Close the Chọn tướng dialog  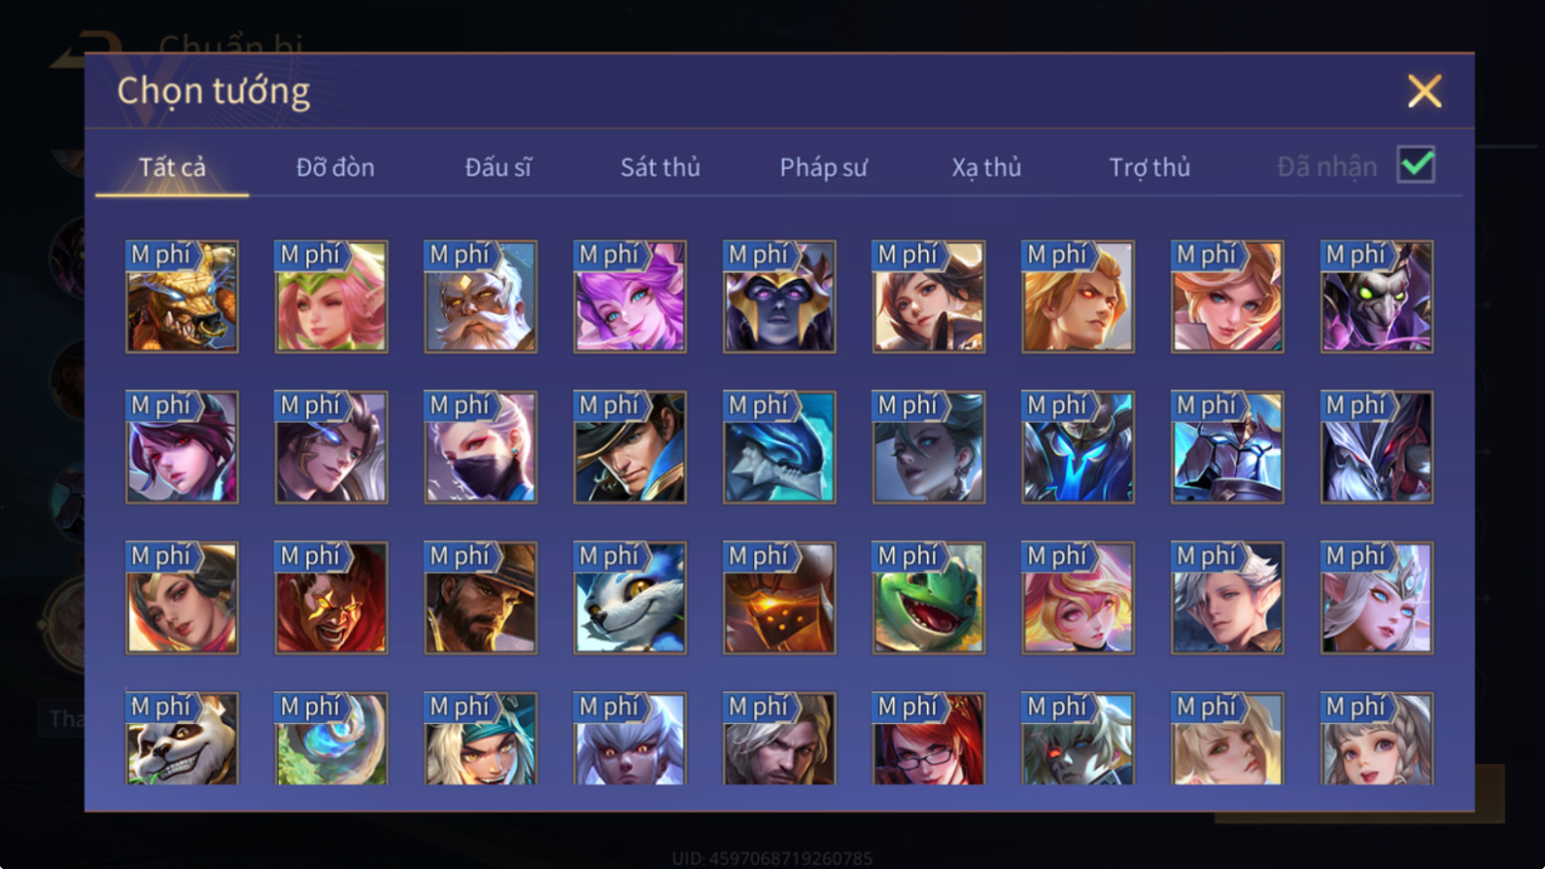1424,91
